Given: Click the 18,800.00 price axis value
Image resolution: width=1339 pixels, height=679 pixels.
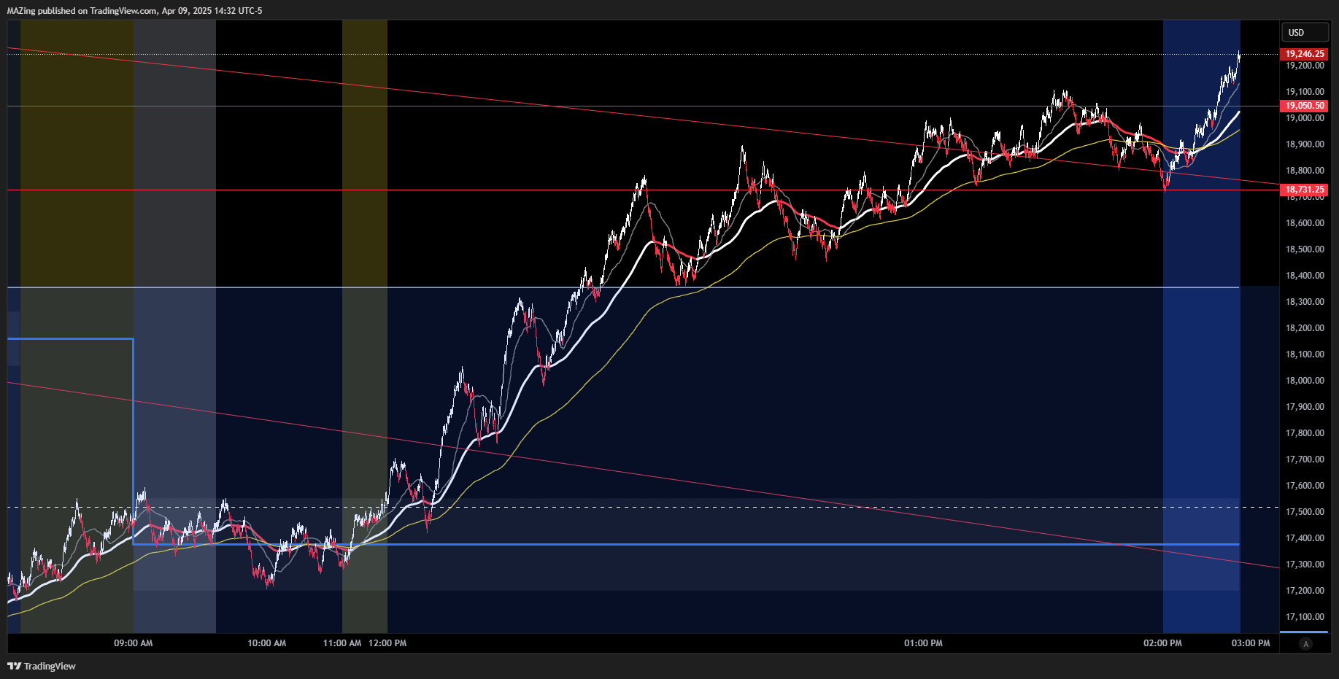Looking at the screenshot, I should [x=1305, y=171].
